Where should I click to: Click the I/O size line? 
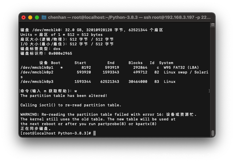pos(67,44)
